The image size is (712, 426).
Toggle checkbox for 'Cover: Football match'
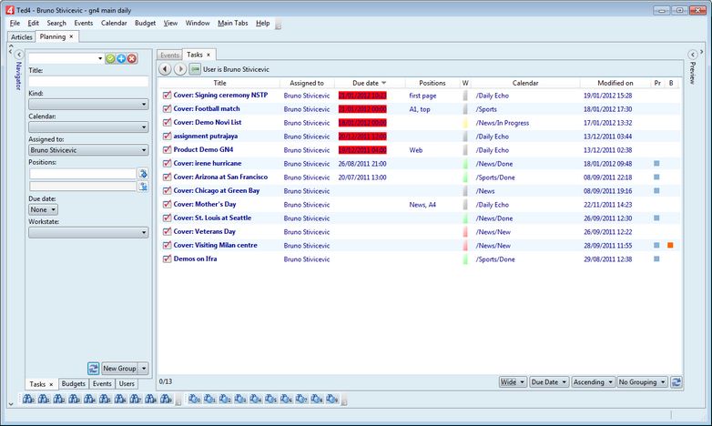(x=168, y=109)
